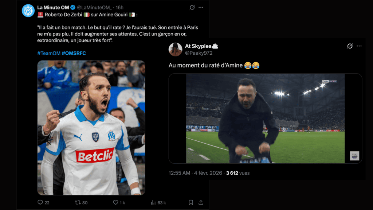Share the La Minute OM tweet
Viewport: 373px width, 210px height.
pyautogui.click(x=201, y=202)
